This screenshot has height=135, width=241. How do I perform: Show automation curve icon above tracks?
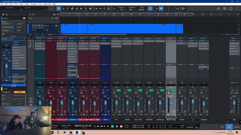(34, 14)
